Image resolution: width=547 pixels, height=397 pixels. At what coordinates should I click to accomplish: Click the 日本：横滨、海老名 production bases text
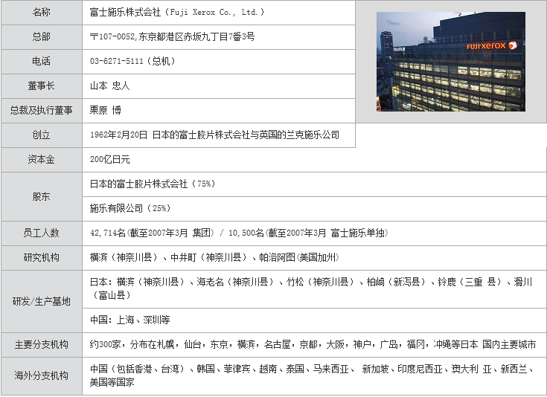311,288
